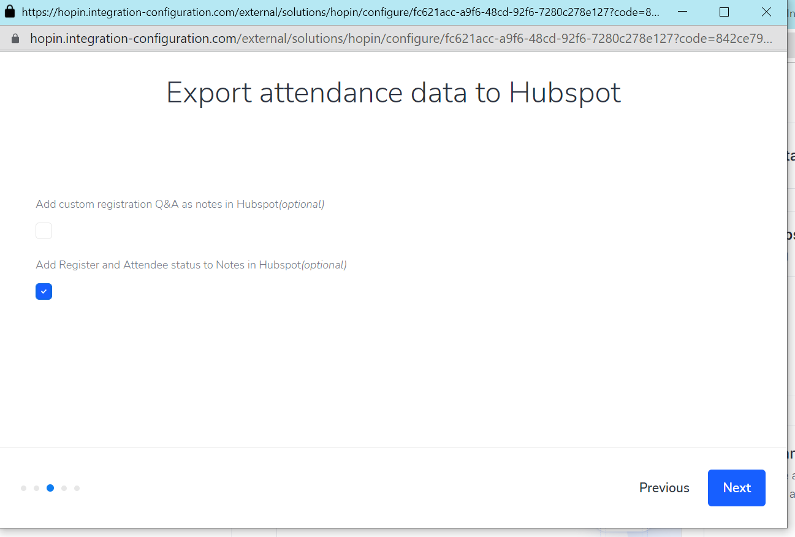Maximize the popup window

pos(724,12)
